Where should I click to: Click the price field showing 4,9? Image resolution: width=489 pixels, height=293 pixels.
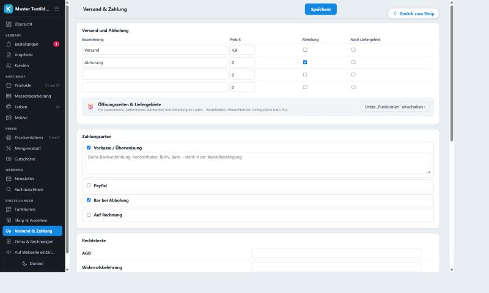[242, 50]
